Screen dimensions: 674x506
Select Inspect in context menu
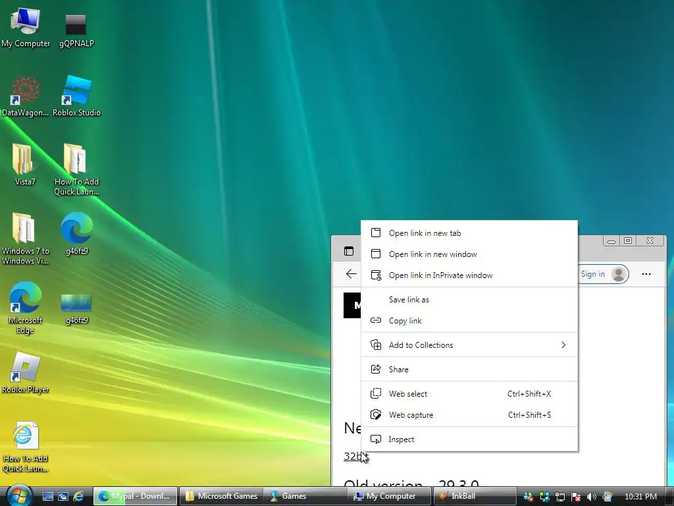tap(469, 439)
